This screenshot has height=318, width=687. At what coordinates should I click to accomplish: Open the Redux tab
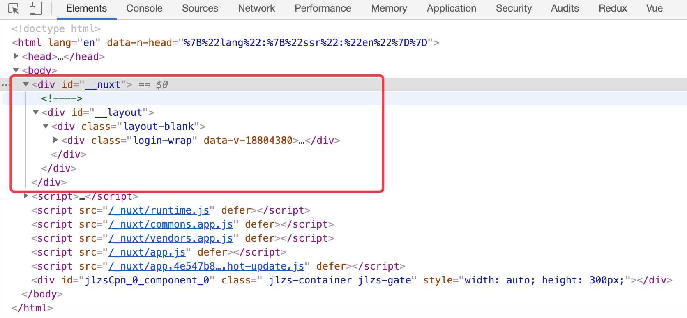(613, 8)
